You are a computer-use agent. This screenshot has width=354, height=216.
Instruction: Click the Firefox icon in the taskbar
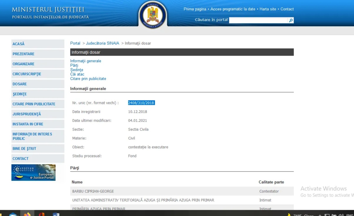pos(27,214)
